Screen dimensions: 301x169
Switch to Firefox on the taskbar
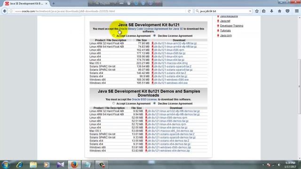click(74, 165)
